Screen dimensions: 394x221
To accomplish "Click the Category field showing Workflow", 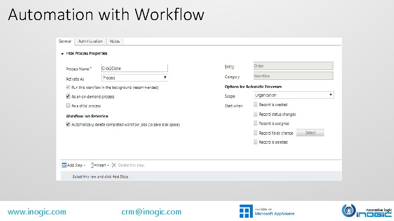I will tap(293, 76).
